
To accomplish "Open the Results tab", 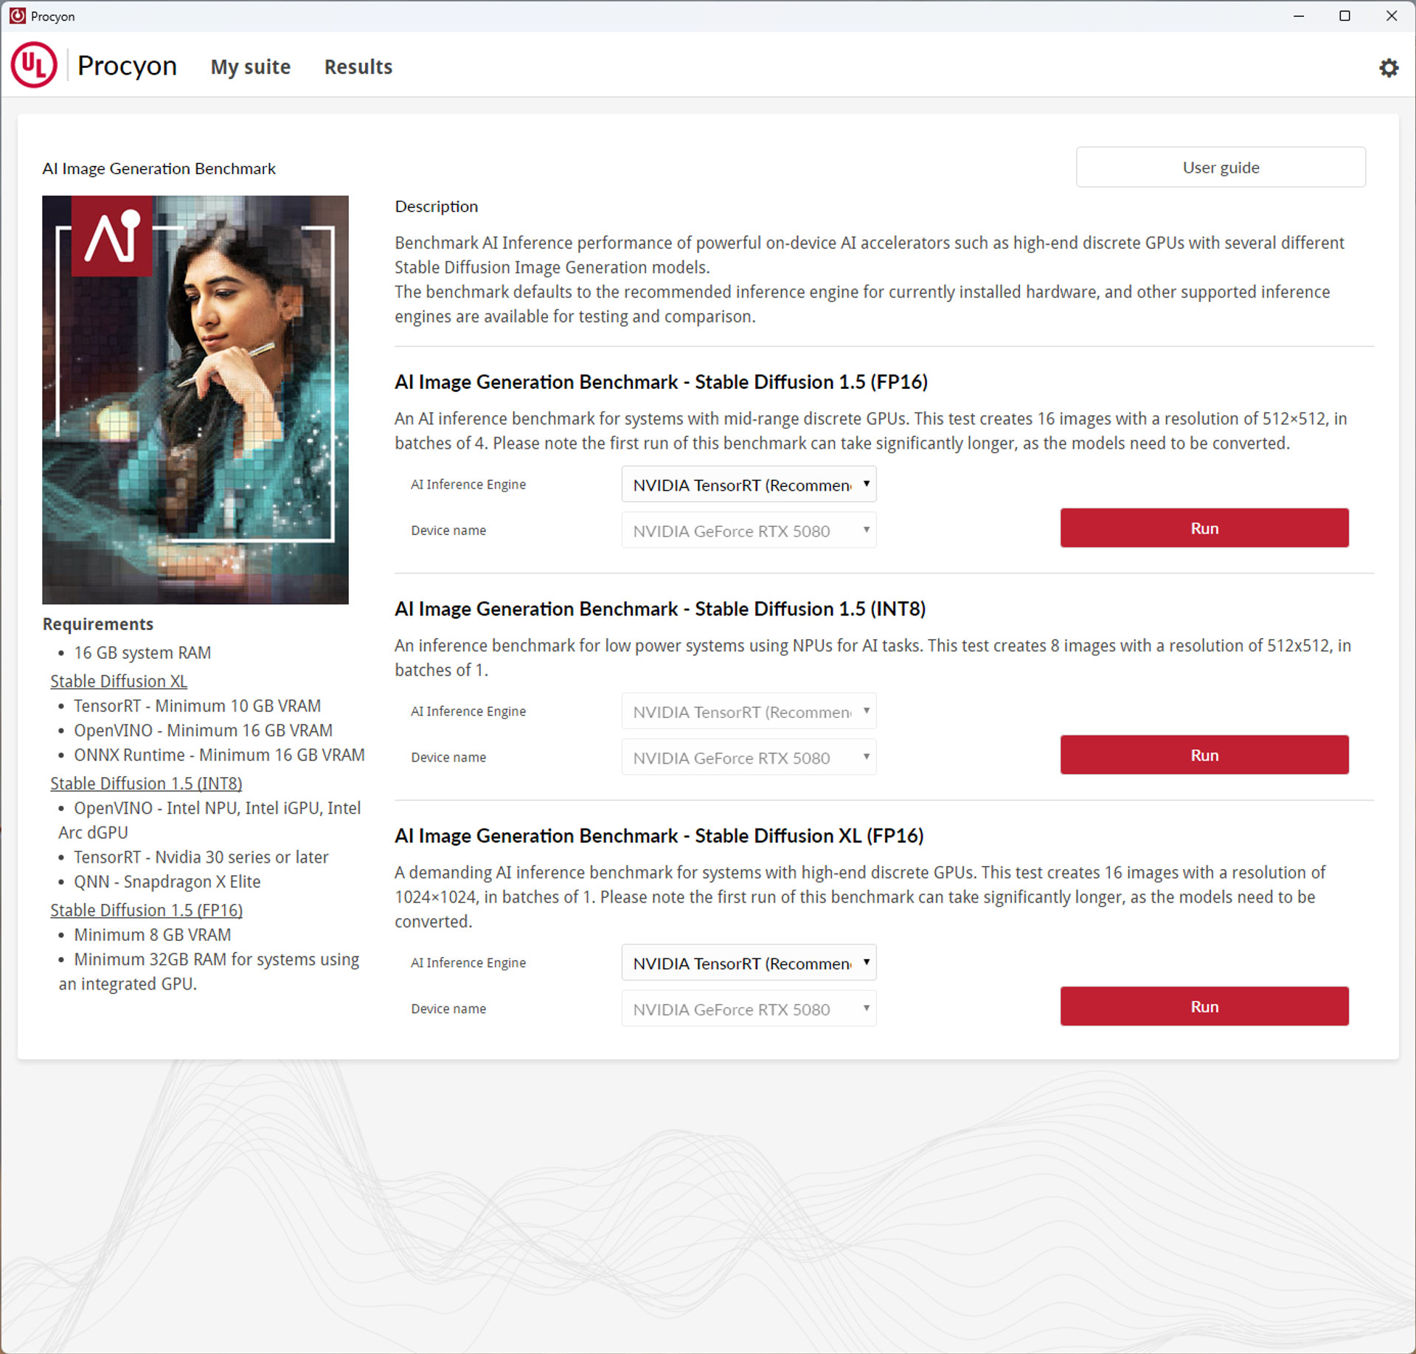I will [x=358, y=66].
